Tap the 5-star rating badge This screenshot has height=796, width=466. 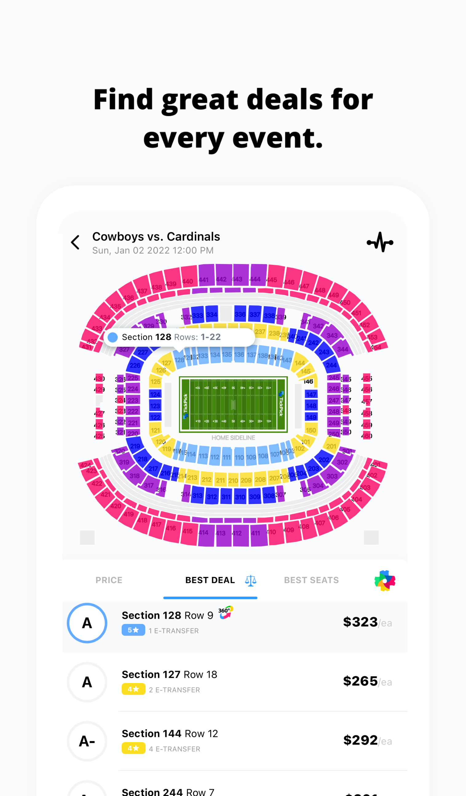click(133, 630)
